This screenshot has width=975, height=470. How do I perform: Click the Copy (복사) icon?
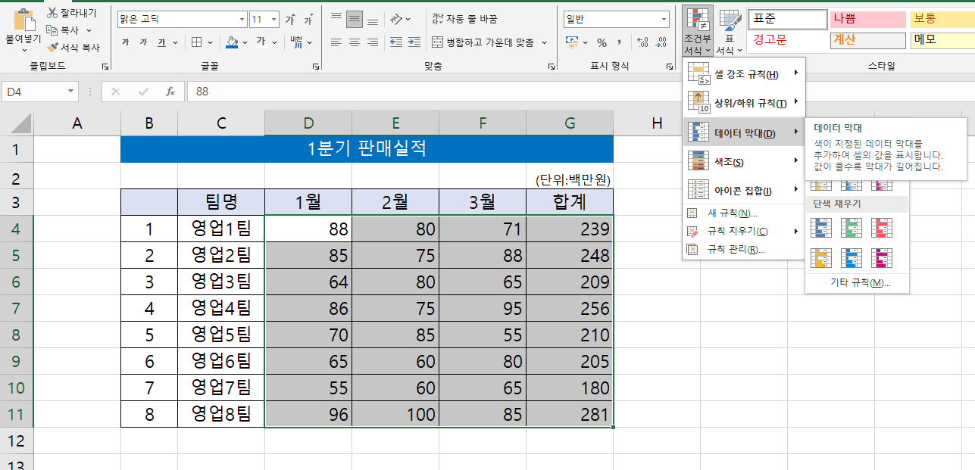(52, 30)
